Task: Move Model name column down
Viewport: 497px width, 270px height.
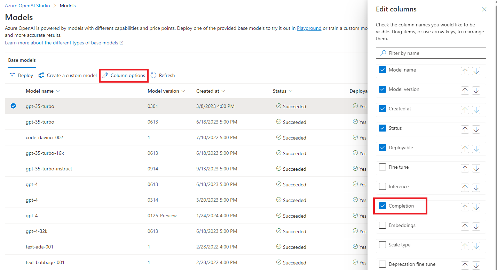Action: (476, 71)
